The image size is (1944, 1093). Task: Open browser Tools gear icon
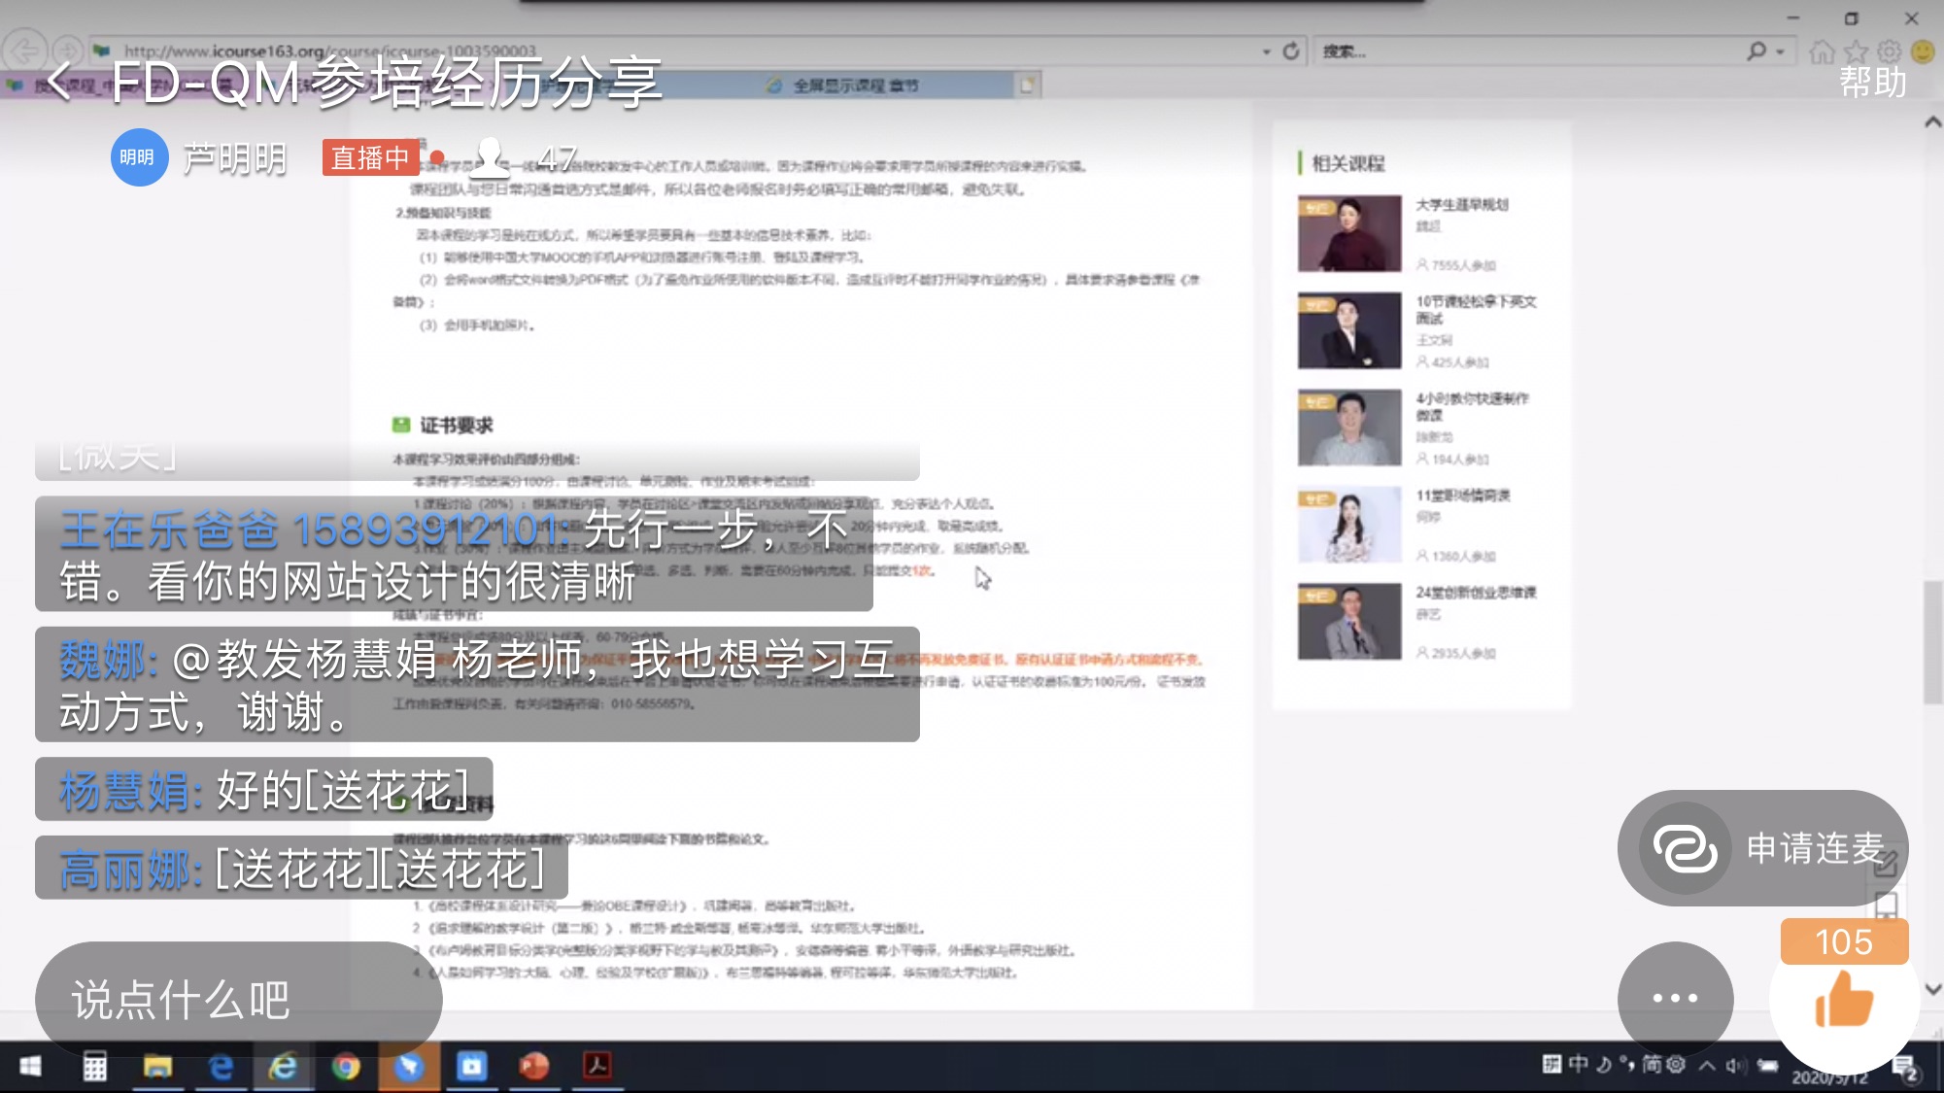1890,51
